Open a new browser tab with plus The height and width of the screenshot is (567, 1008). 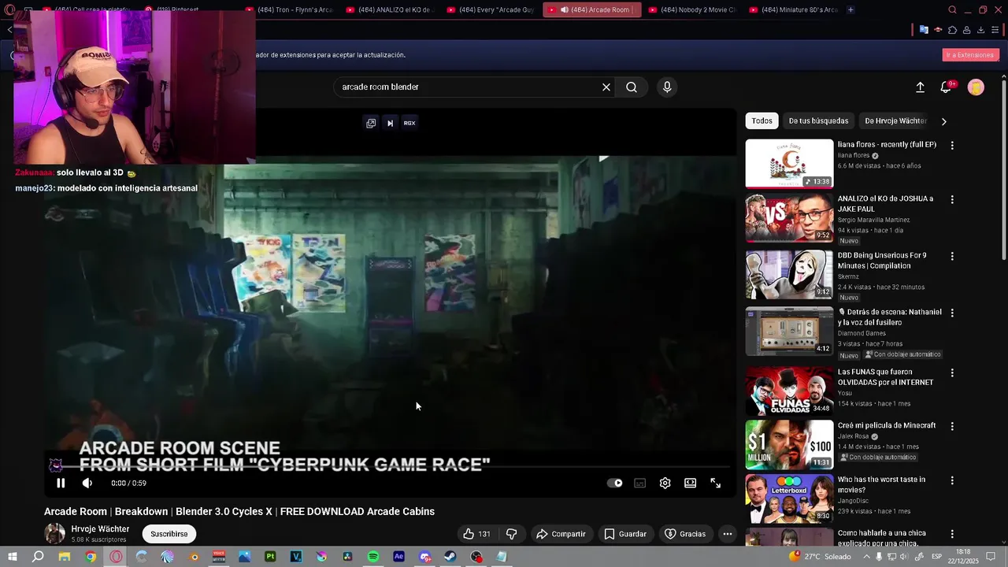pyautogui.click(x=850, y=9)
